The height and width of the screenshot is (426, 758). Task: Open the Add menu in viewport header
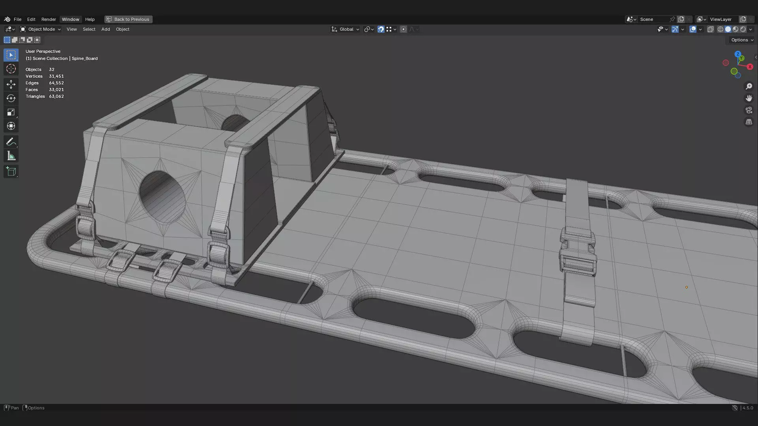[x=105, y=29]
